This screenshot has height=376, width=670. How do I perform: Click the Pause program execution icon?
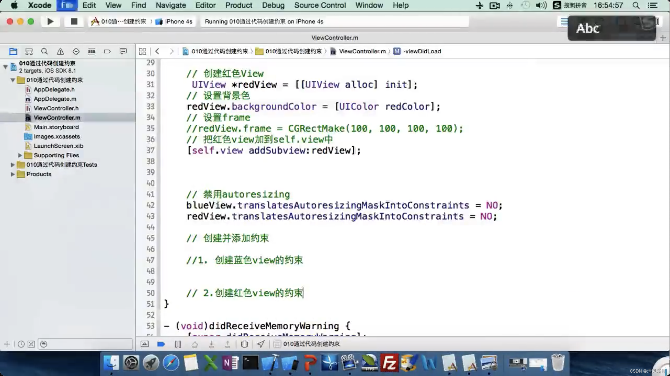(178, 344)
